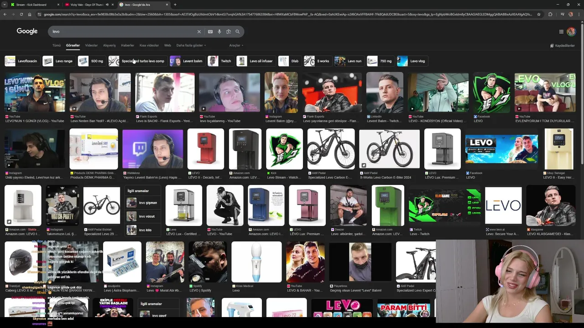Image resolution: width=584 pixels, height=328 pixels.
Task: Filter by the Dlab chip
Action: coord(289,61)
